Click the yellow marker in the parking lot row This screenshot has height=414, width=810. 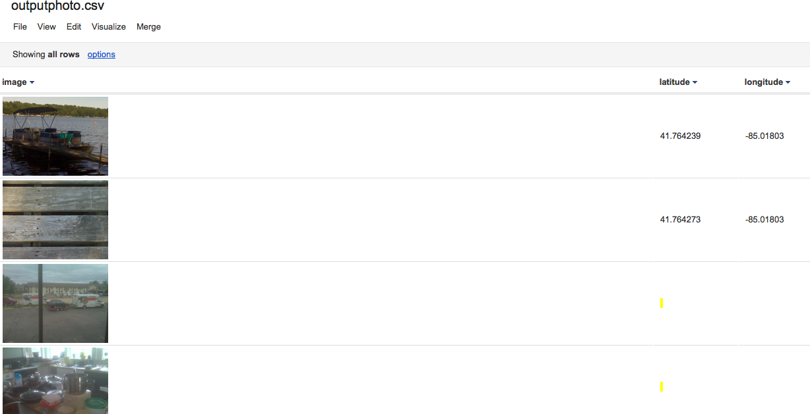coord(662,303)
